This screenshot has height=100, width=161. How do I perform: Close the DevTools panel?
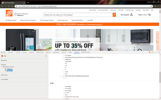coord(159,52)
